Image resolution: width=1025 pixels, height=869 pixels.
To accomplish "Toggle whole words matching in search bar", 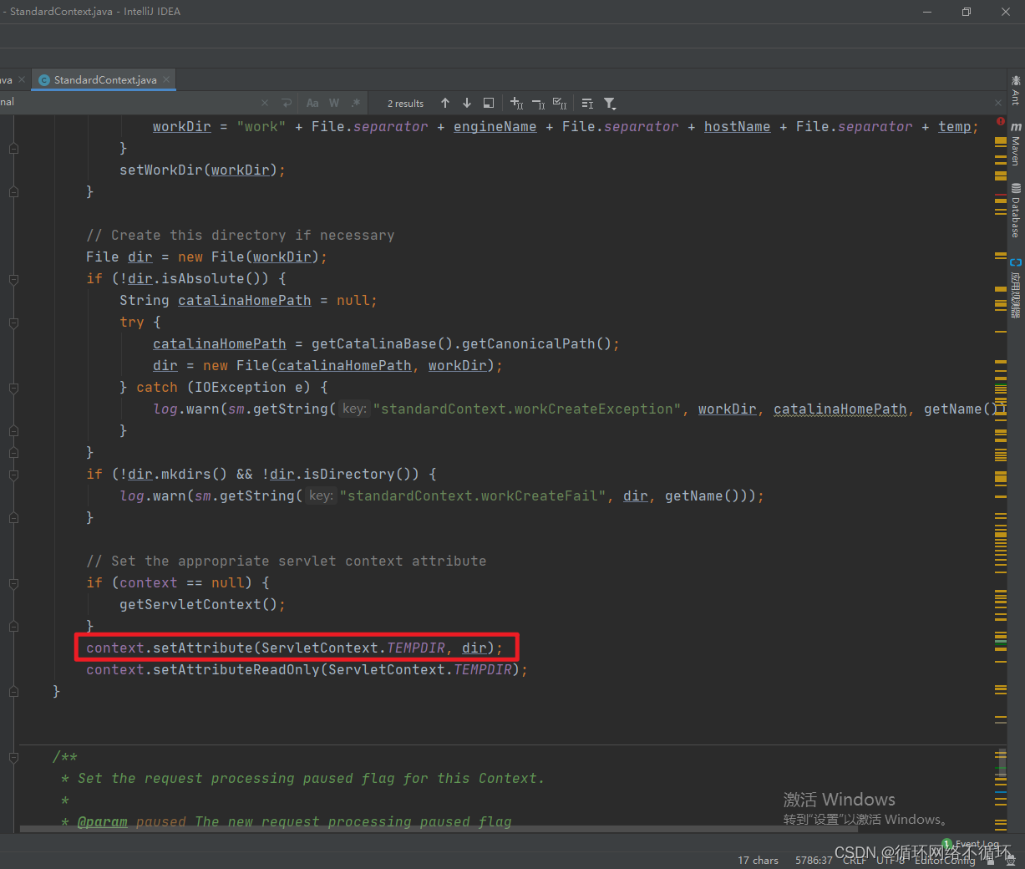I will click(x=333, y=103).
